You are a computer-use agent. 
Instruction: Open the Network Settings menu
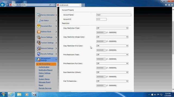[46, 48]
